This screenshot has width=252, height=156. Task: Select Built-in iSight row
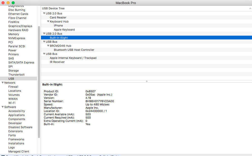(x=146, y=38)
